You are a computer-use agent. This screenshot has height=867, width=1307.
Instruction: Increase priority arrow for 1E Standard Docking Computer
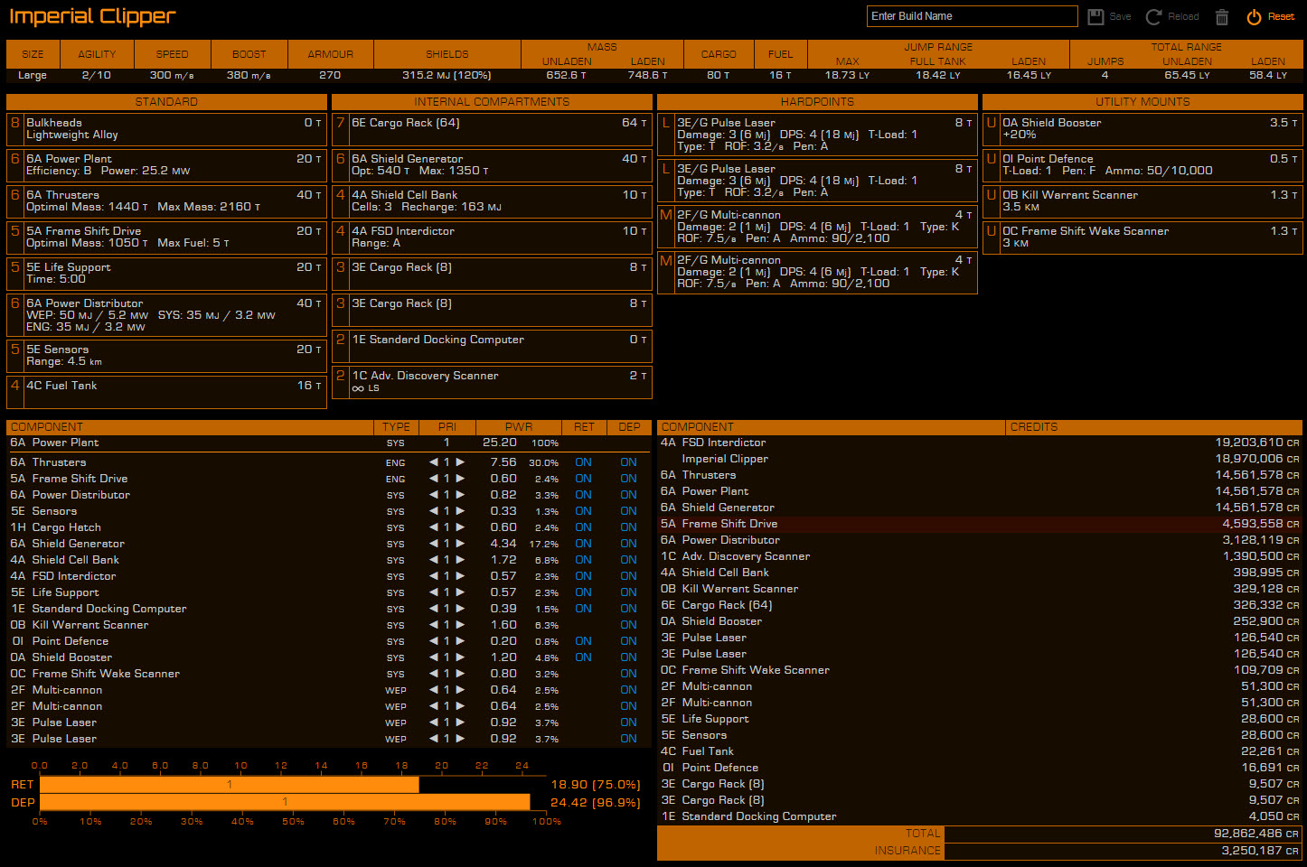pos(460,609)
